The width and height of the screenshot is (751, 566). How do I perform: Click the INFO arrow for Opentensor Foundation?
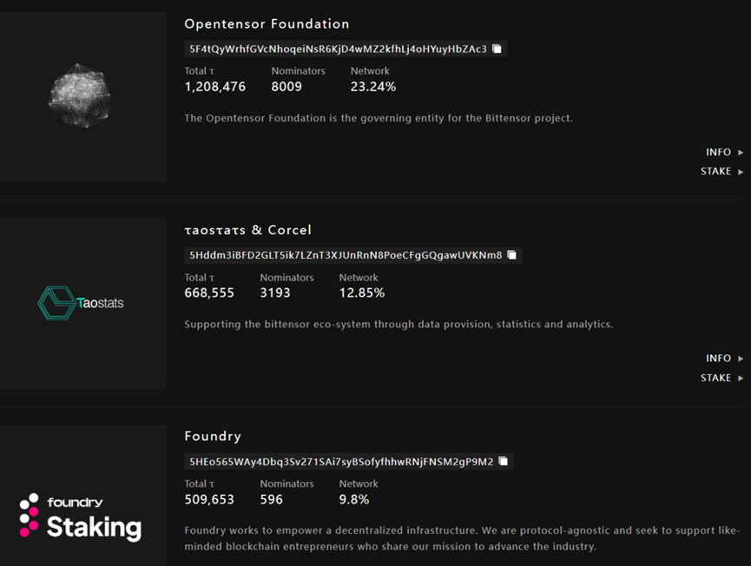point(741,152)
